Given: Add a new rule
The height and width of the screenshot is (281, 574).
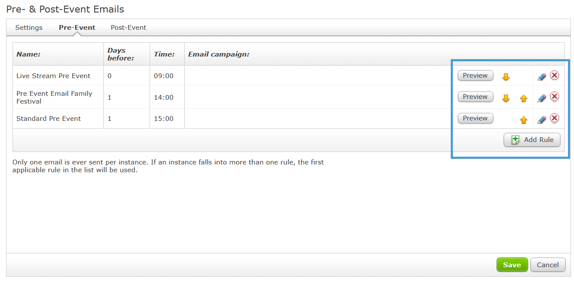Looking at the screenshot, I should tap(532, 140).
